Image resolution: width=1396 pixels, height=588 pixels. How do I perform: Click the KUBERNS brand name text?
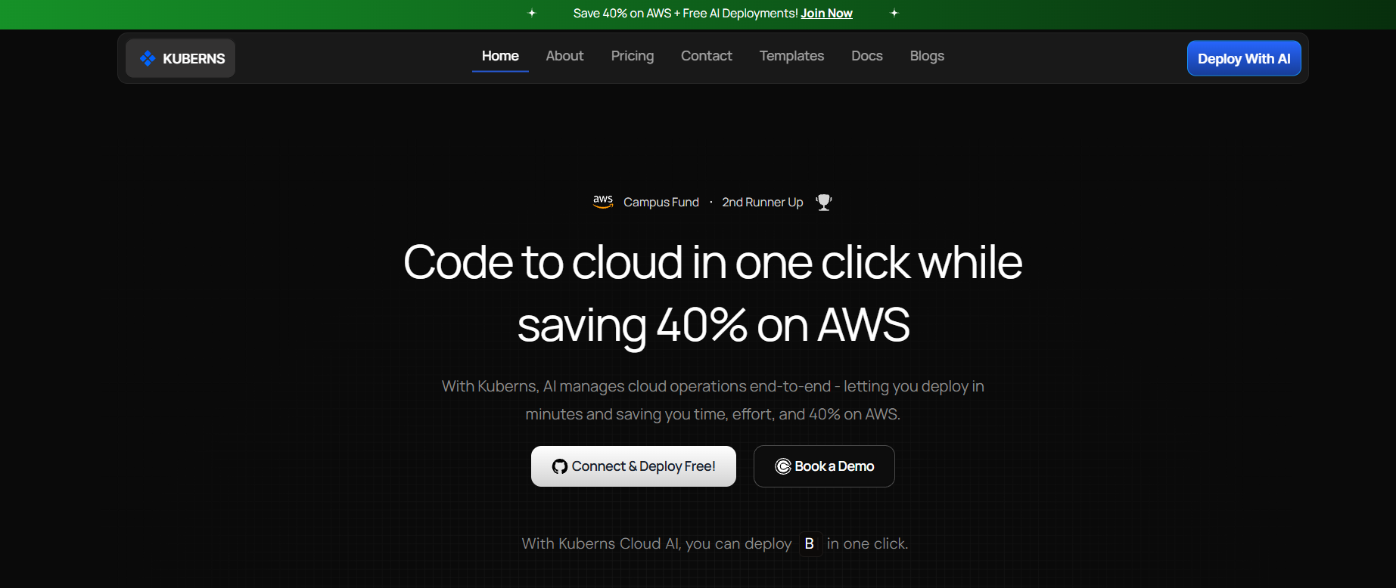pyautogui.click(x=194, y=58)
